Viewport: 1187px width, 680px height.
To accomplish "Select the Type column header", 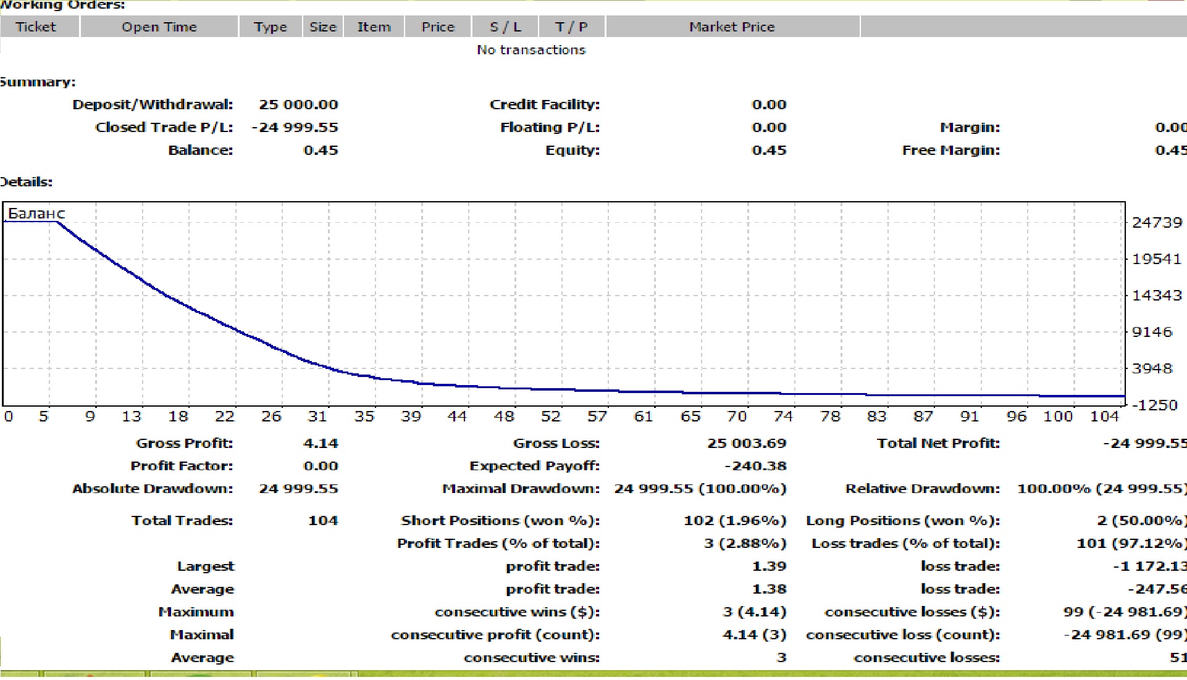I will click(x=271, y=27).
